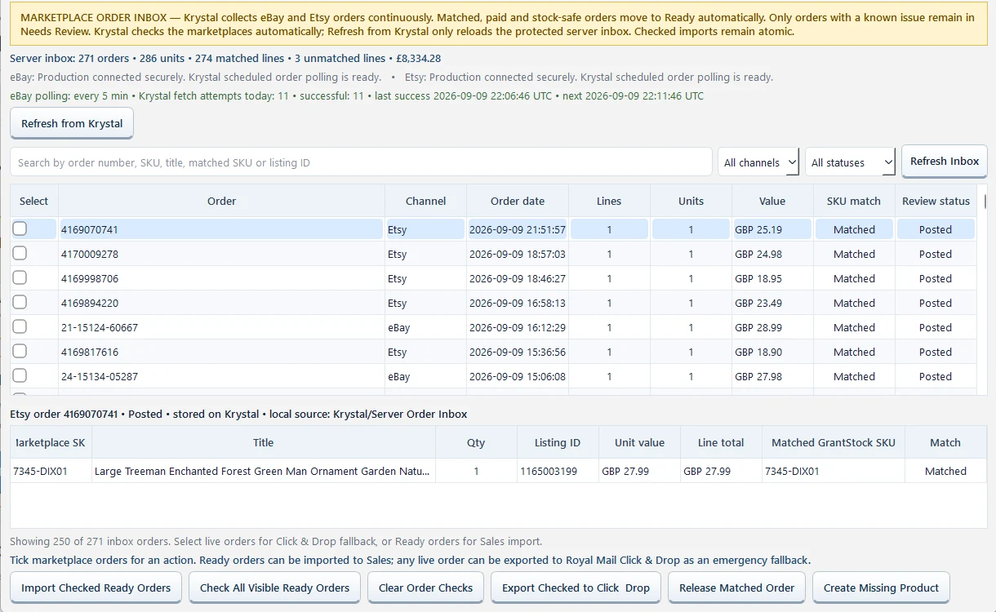
Task: Click the eBay channel cell for order 21-15124-60667
Action: (x=425, y=327)
